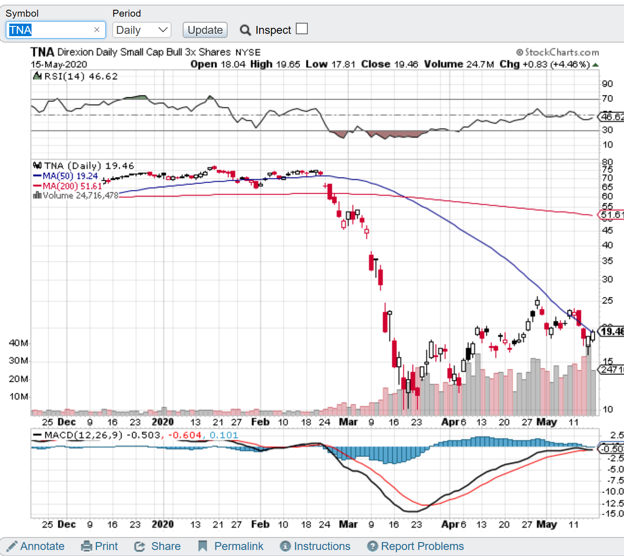Open the Period dropdown set to Daily
The width and height of the screenshot is (624, 556).
pyautogui.click(x=142, y=30)
